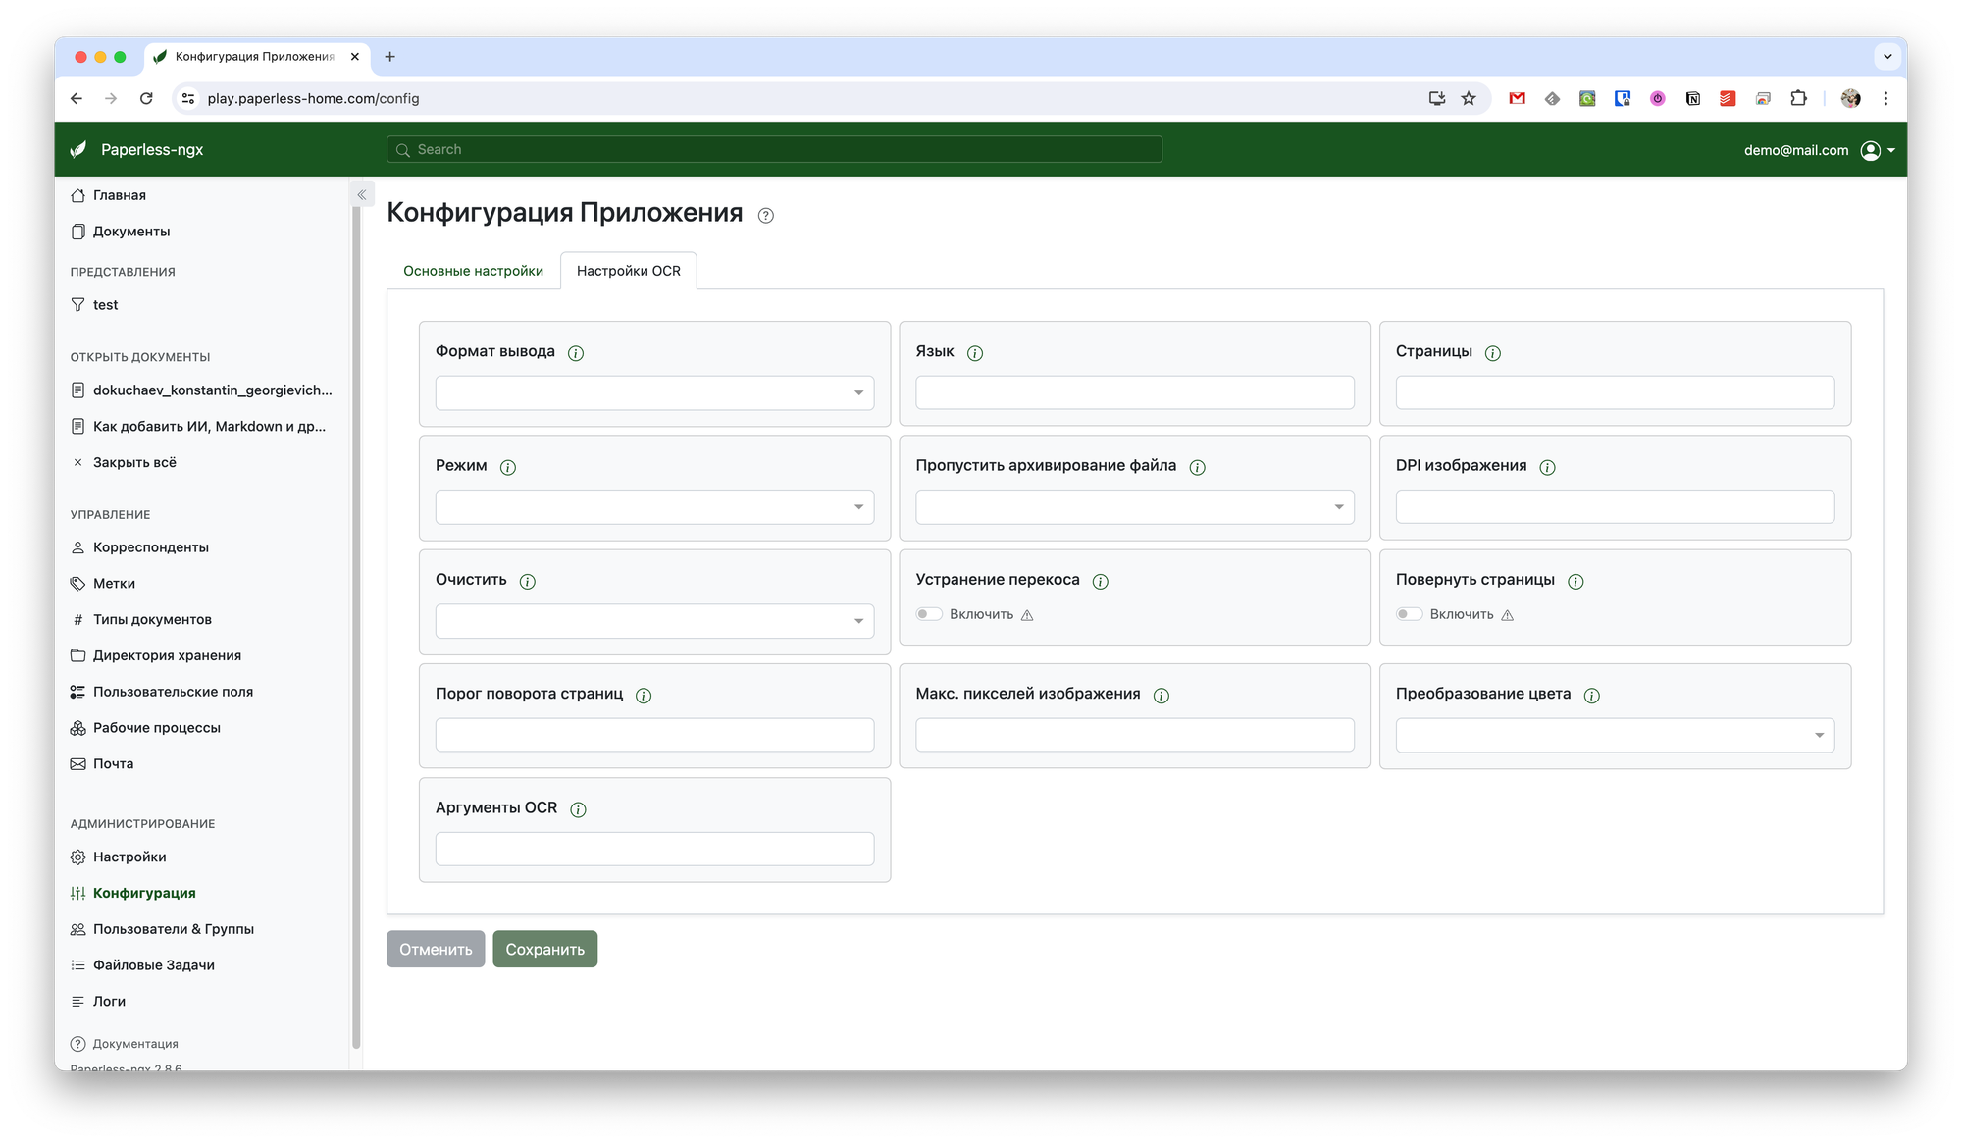
Task: Click into the Язык input field
Action: pyautogui.click(x=1134, y=392)
